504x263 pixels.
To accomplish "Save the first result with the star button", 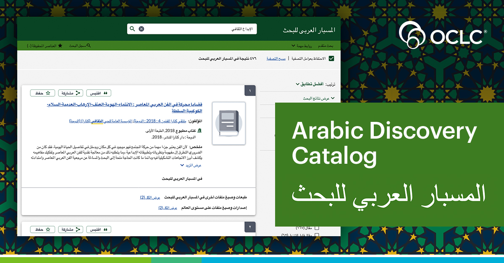I will 42,93.
